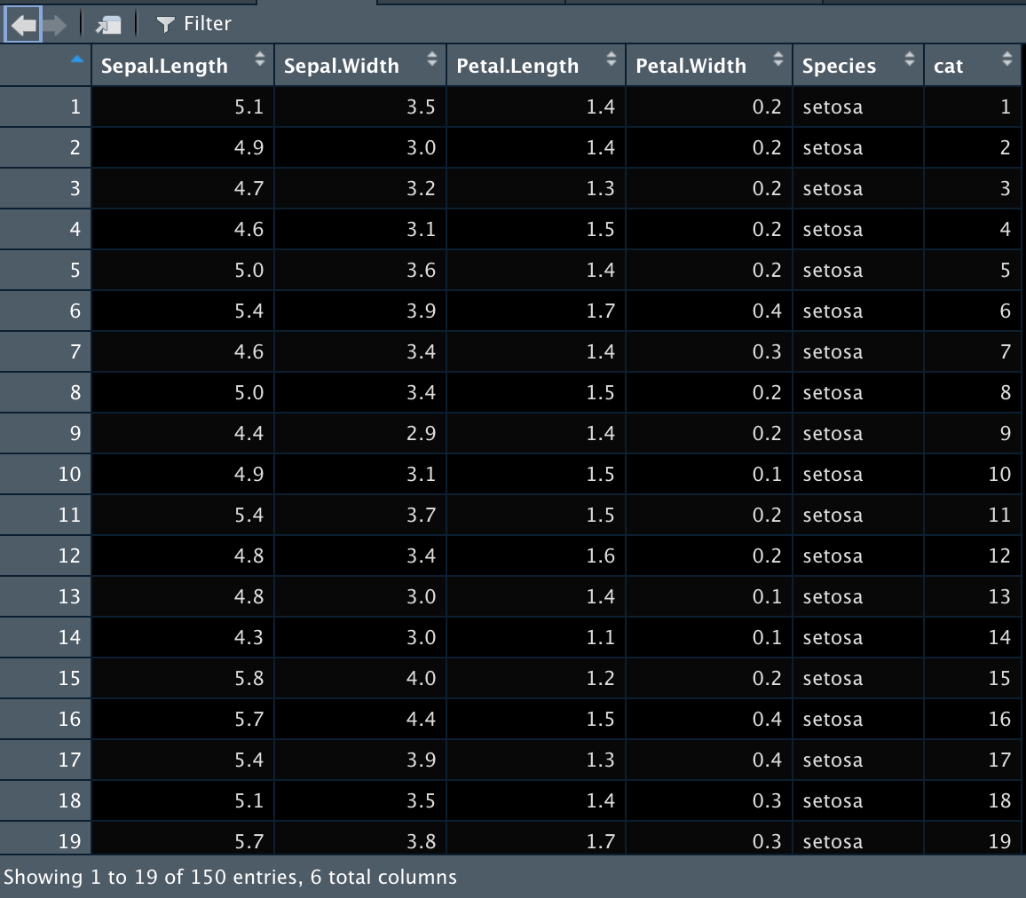
Task: Toggle row index ascending sort arrow
Action: (77, 59)
